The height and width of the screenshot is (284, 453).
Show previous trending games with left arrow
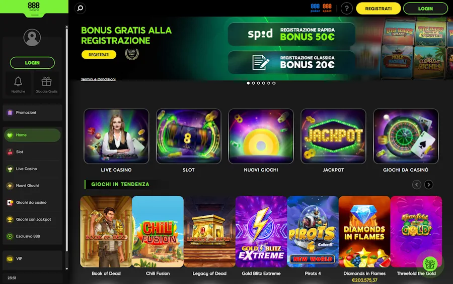point(417,184)
